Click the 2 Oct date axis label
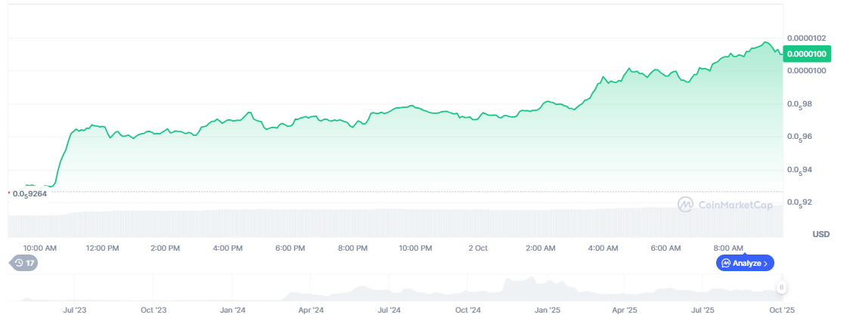The width and height of the screenshot is (850, 324). tap(478, 248)
